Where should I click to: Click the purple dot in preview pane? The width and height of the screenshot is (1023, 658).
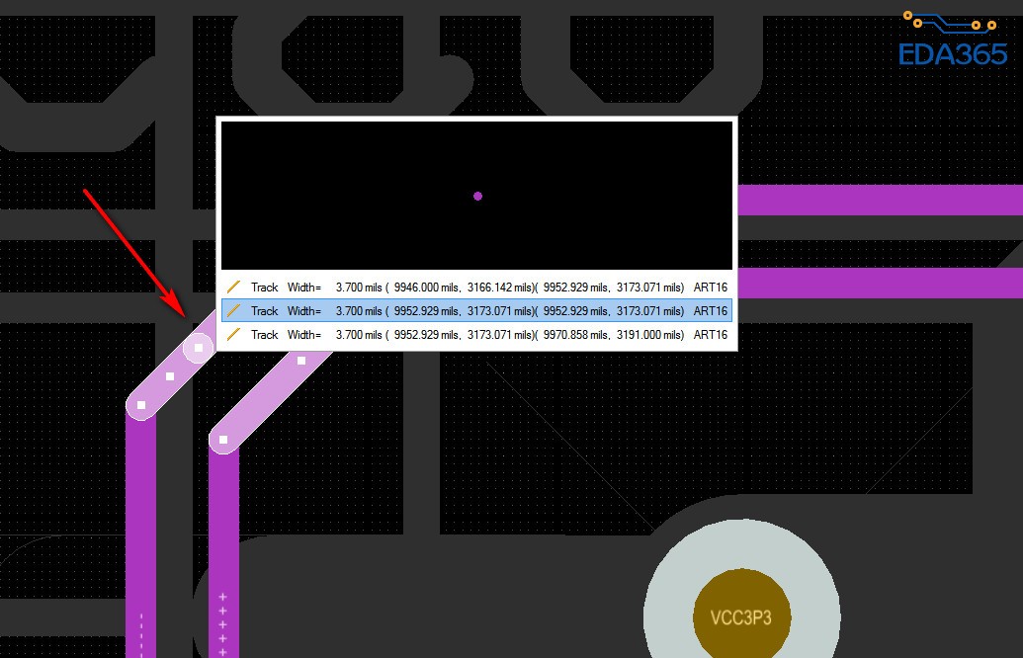477,196
